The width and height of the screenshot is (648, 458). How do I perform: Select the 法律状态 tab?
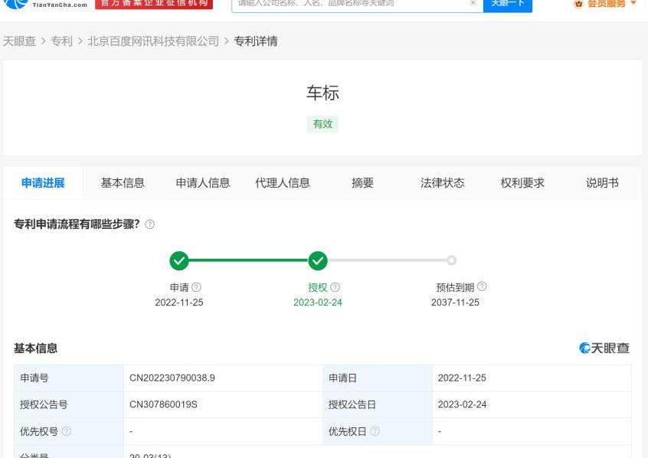tap(442, 183)
